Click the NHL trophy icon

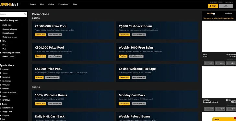(x=1, y=41)
